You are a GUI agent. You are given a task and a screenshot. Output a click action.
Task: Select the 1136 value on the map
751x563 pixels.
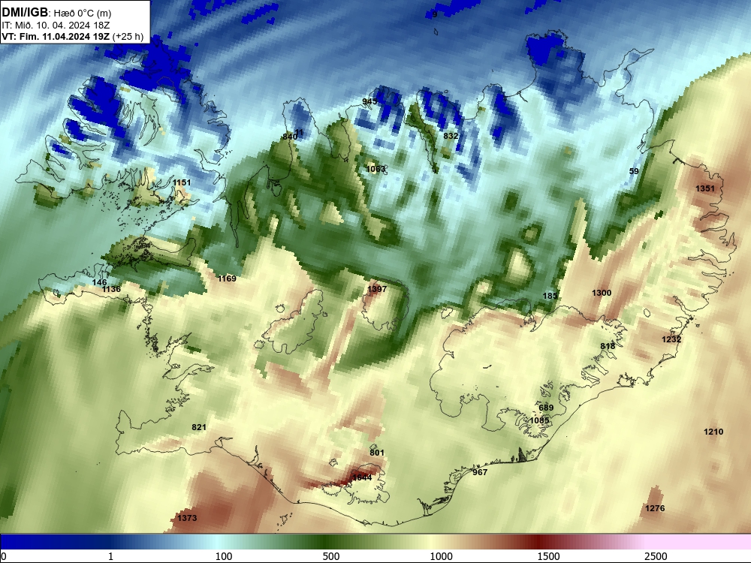111,289
